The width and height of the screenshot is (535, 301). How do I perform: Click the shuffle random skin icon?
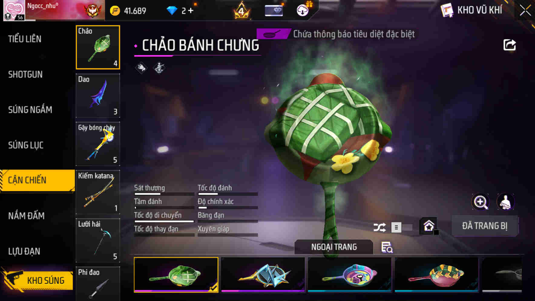pos(379,227)
